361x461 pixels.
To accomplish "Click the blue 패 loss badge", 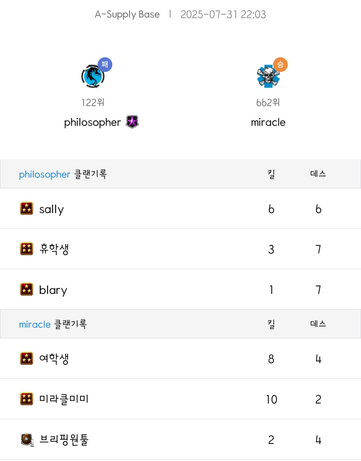I will click(105, 65).
